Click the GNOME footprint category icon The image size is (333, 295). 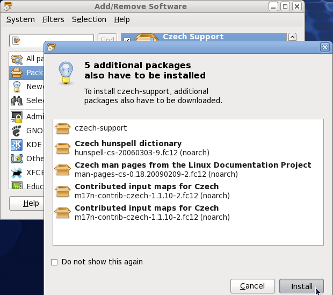[17, 130]
